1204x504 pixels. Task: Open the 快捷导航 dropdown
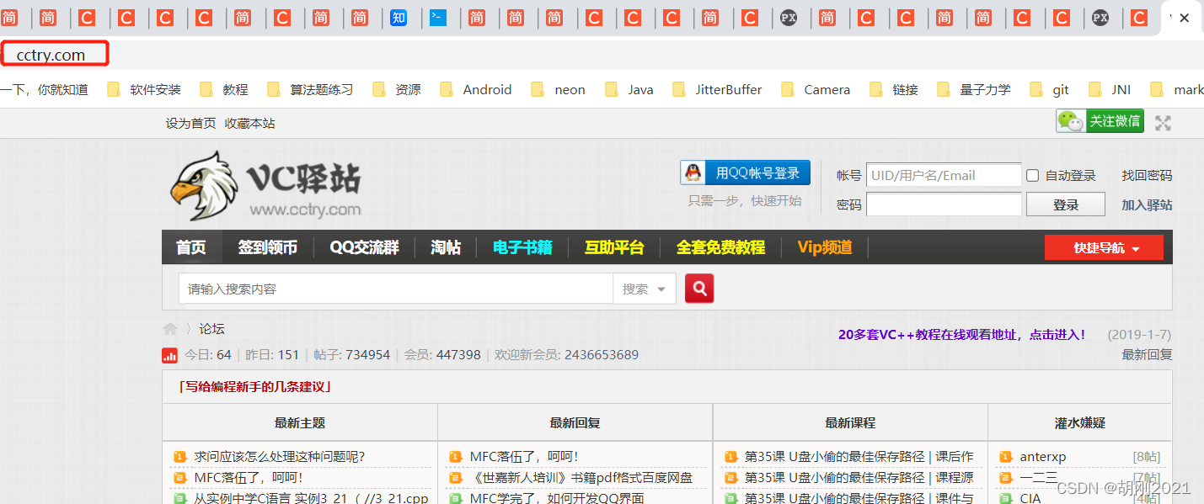1104,247
